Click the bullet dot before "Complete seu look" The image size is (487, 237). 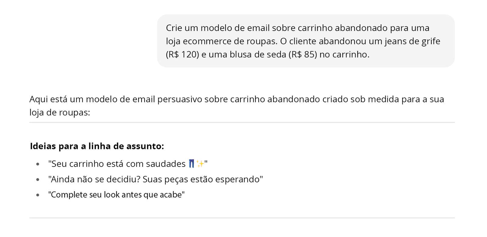click(x=38, y=195)
